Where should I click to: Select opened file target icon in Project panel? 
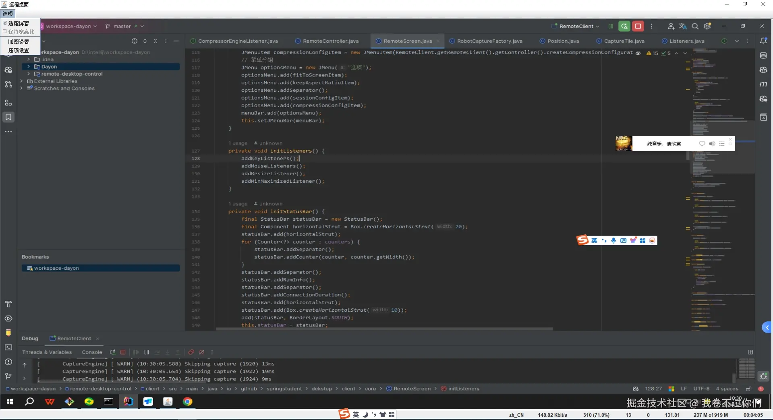coord(135,41)
